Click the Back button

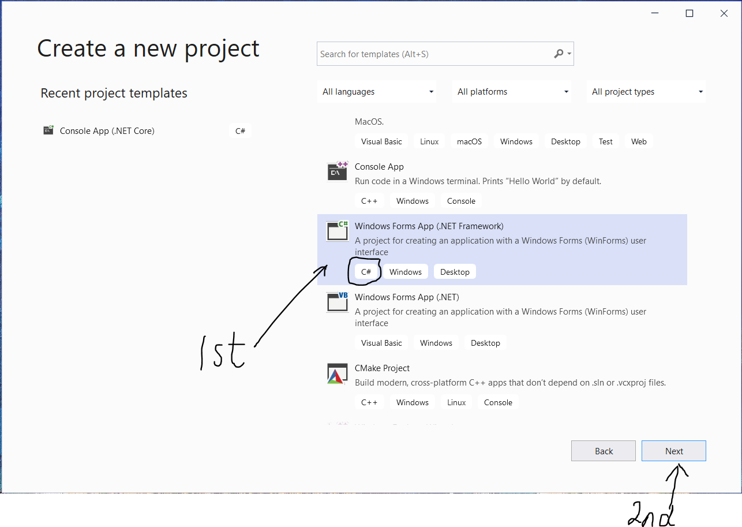pos(604,451)
